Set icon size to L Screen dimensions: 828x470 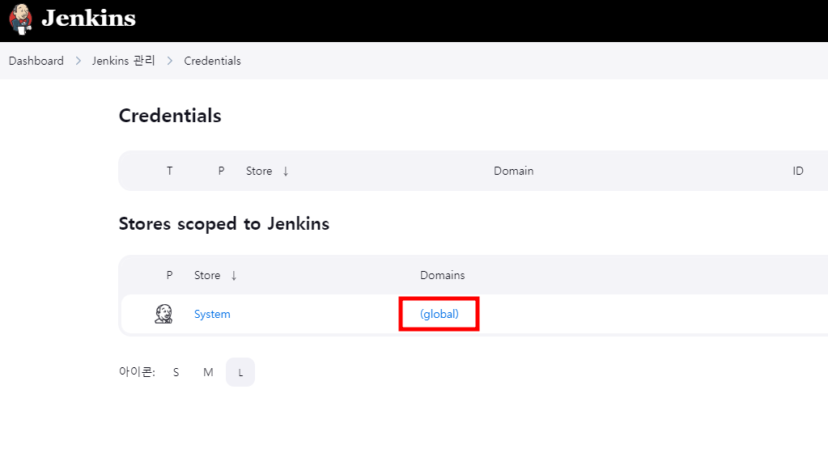coord(240,372)
